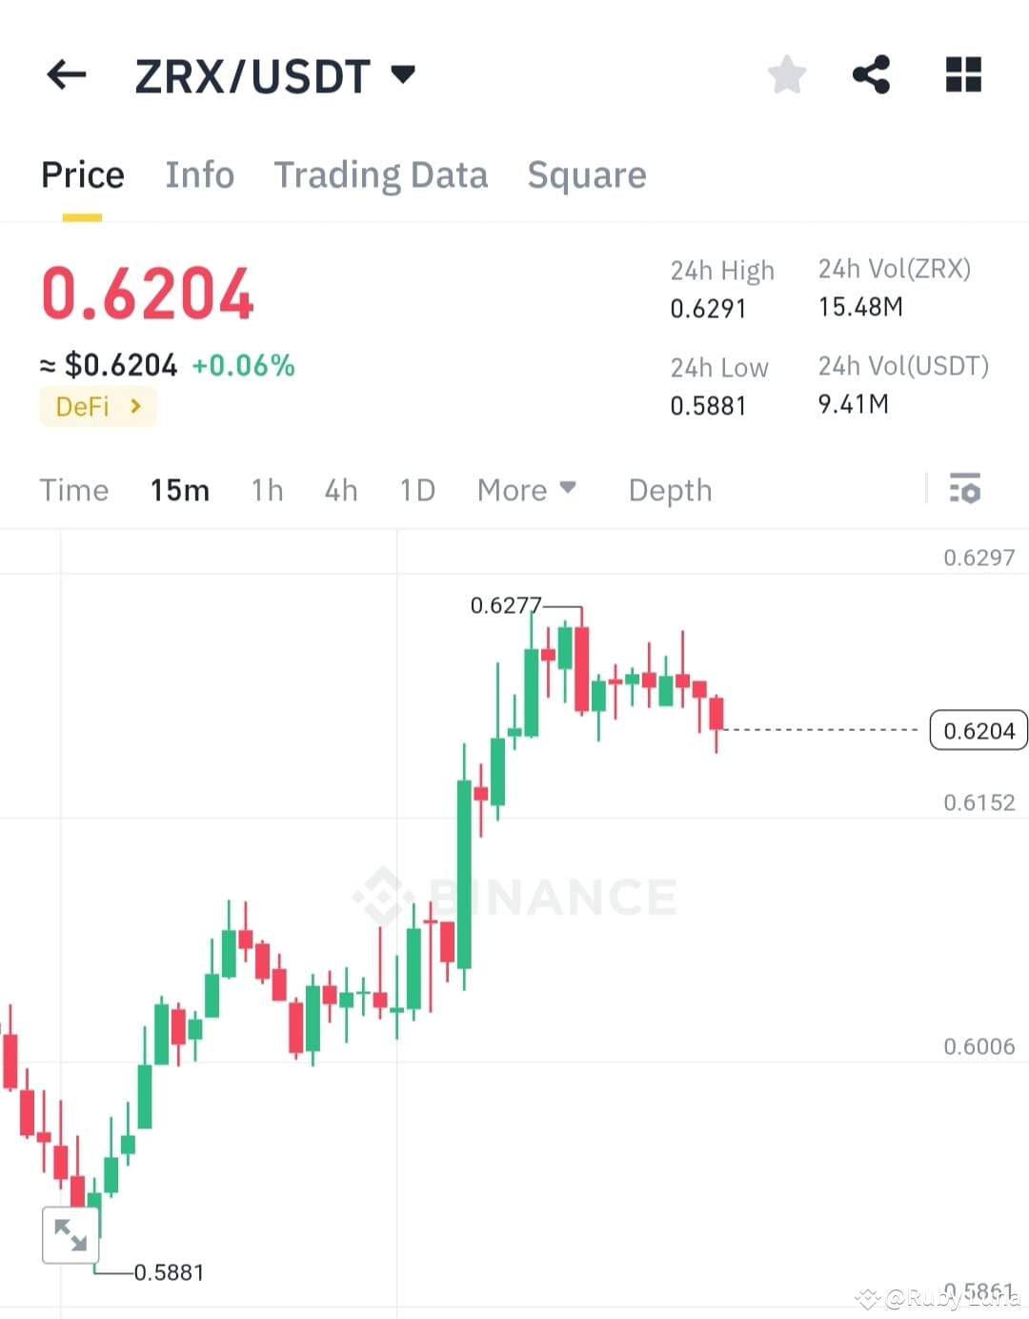Expand the chart to fullscreen

click(71, 1234)
